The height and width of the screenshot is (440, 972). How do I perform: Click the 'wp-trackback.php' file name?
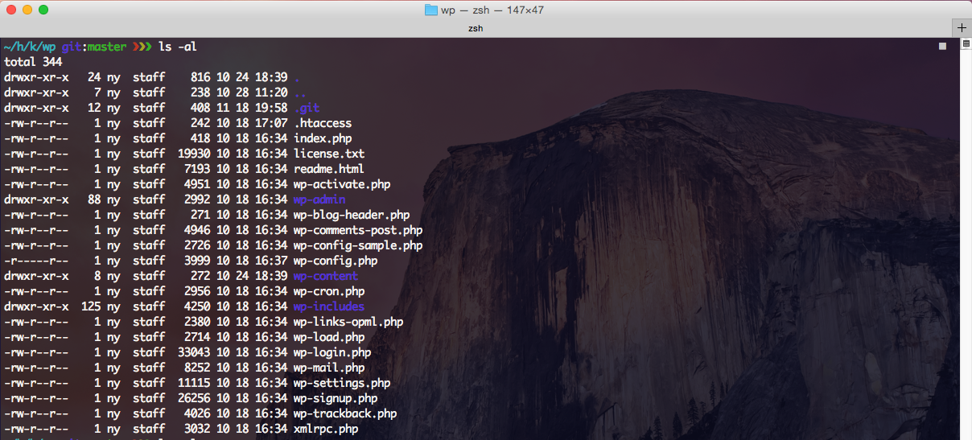345,413
